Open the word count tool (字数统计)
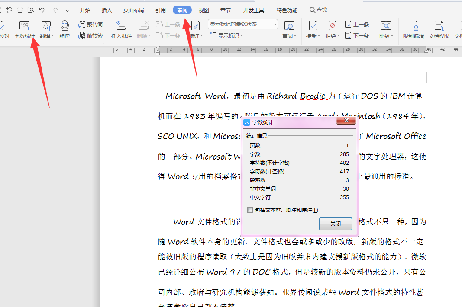Viewport: 462px width, 307px height. point(24,30)
